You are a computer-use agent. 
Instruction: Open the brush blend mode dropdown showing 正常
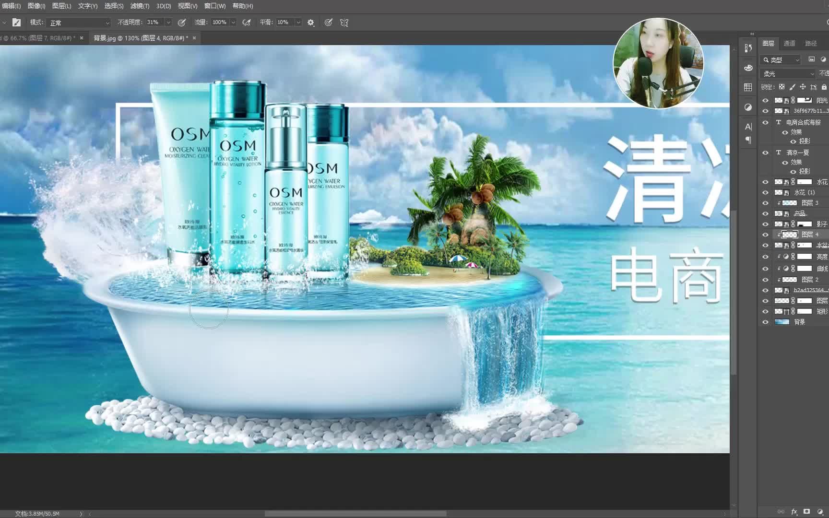click(x=79, y=23)
